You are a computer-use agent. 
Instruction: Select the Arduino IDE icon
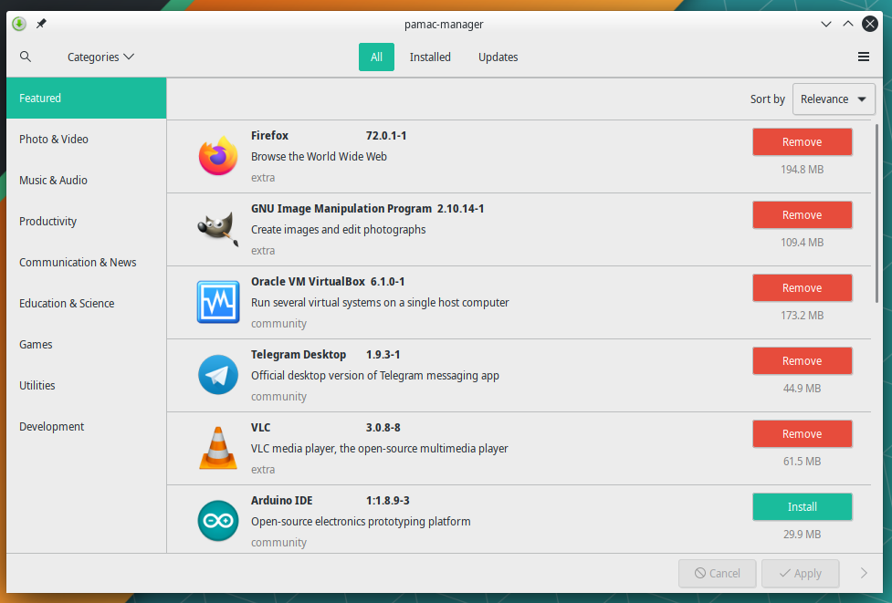[217, 519]
